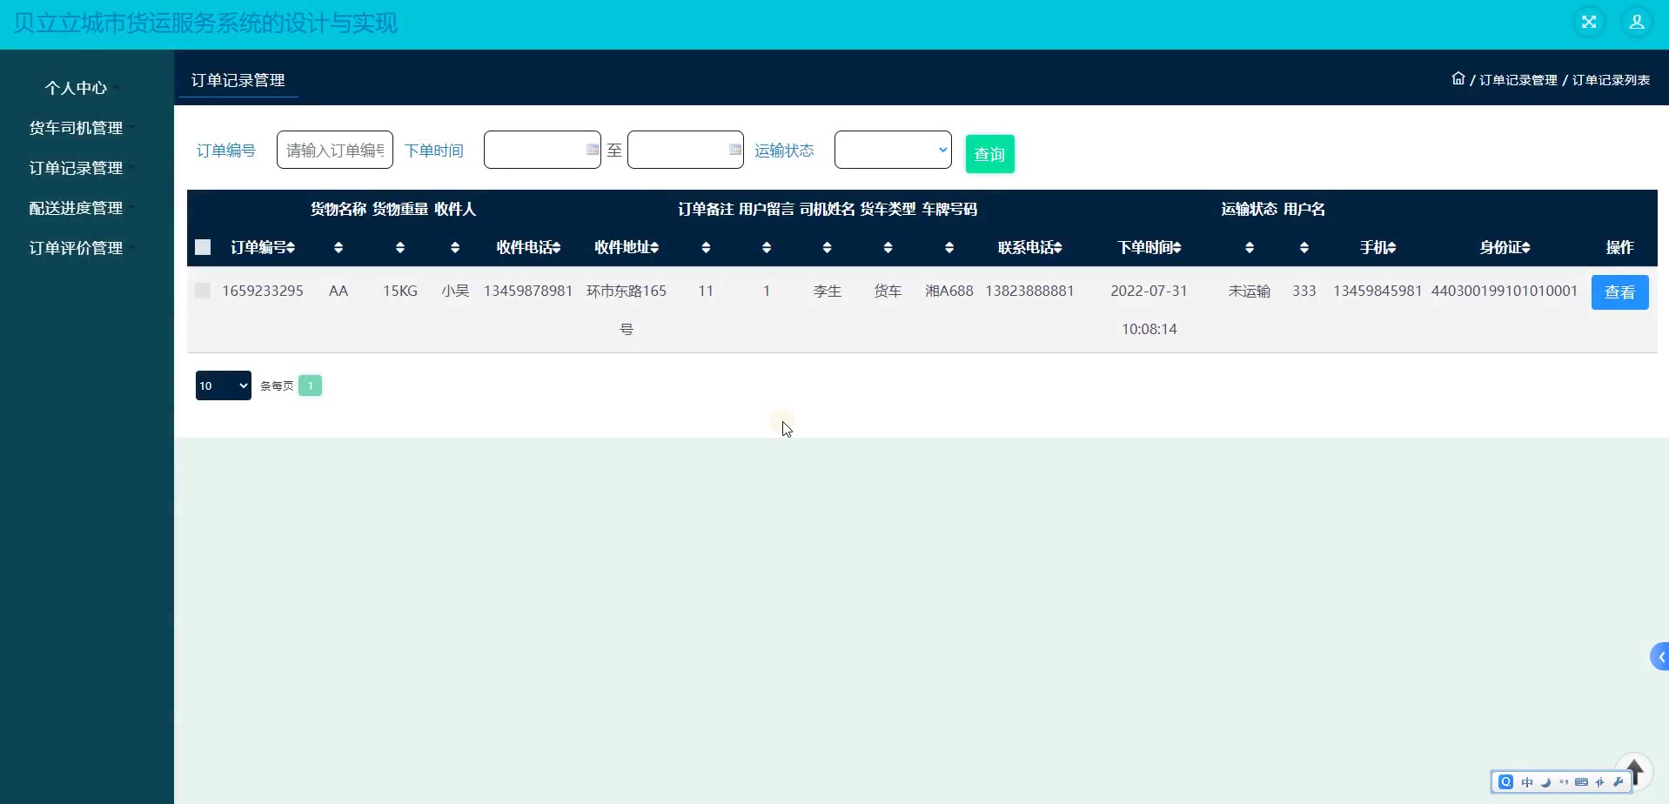Click the mobile number cell 13459845981
Viewport: 1669px width, 804px height.
(1378, 291)
